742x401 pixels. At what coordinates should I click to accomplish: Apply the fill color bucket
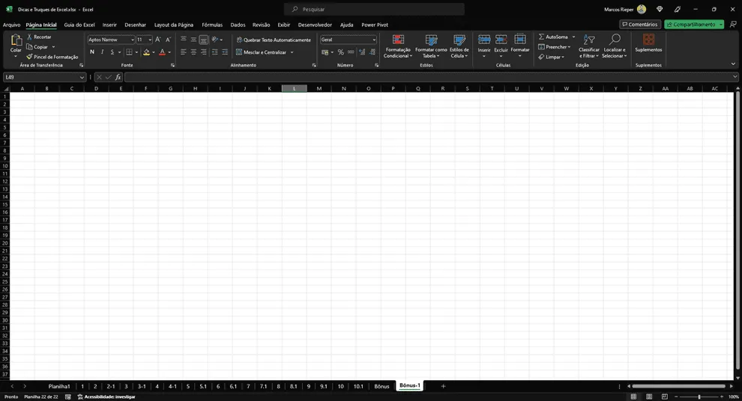click(x=147, y=52)
